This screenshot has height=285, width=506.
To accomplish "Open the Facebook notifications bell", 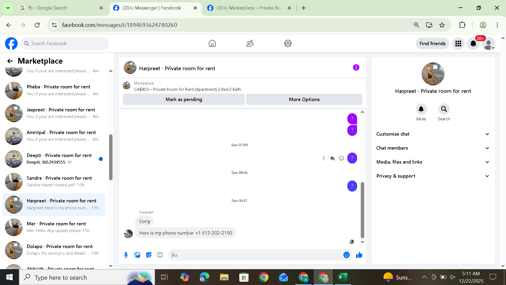I will pos(473,44).
